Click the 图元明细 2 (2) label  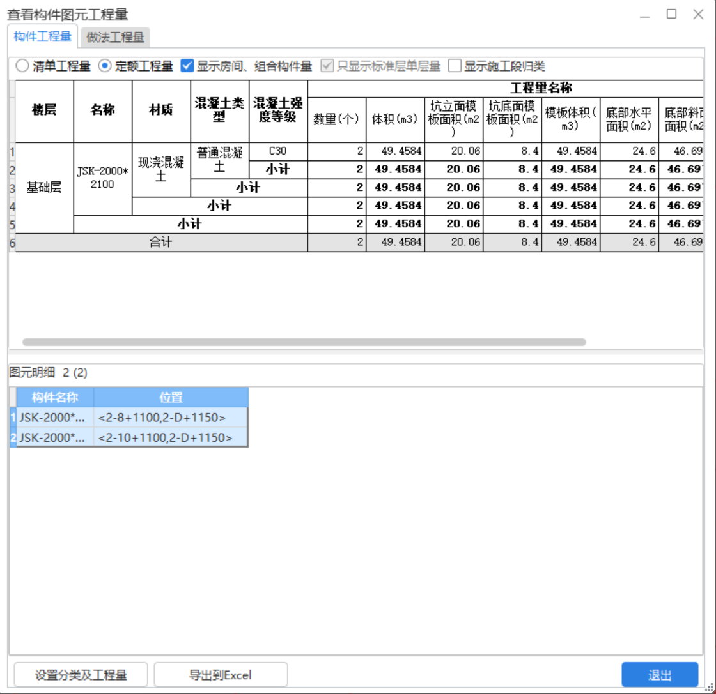coord(49,372)
